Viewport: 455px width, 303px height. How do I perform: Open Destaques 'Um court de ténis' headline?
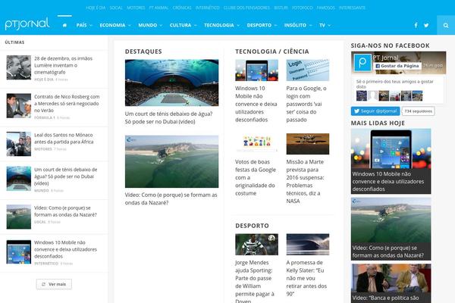point(168,117)
